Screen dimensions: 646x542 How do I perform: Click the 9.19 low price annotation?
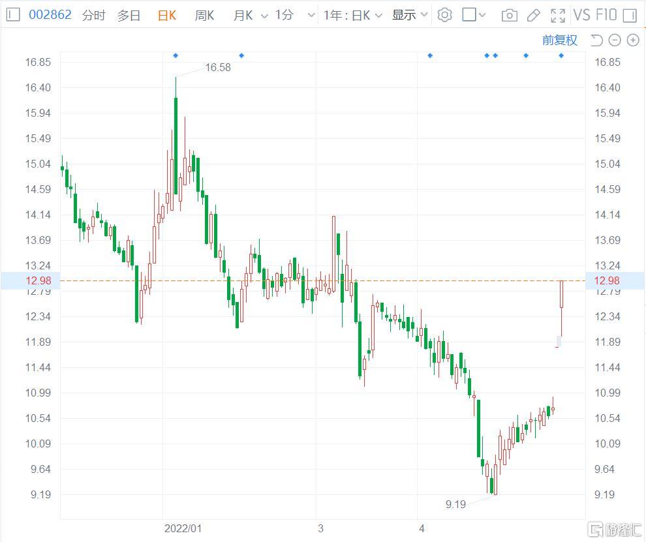pyautogui.click(x=455, y=504)
